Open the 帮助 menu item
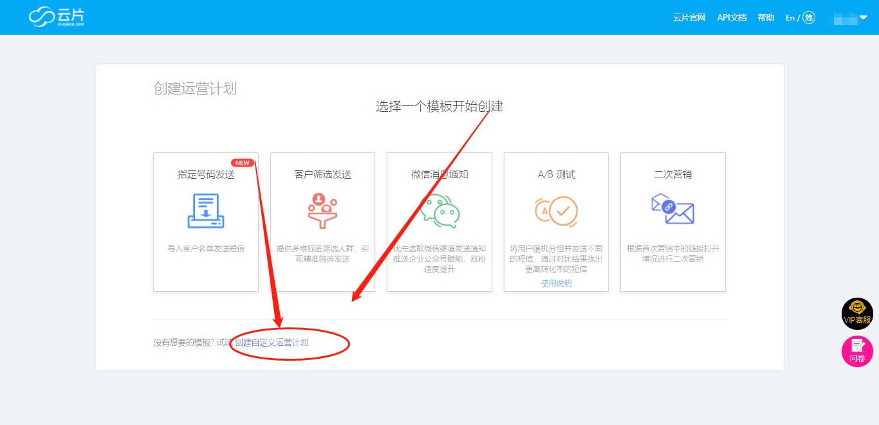Screen dimensions: 879x425 766,17
